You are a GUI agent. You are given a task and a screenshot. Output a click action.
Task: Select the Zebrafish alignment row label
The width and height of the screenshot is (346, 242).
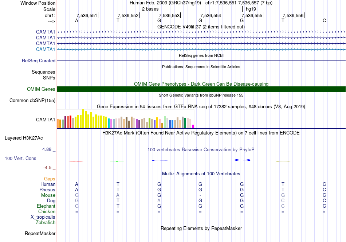pos(46,223)
